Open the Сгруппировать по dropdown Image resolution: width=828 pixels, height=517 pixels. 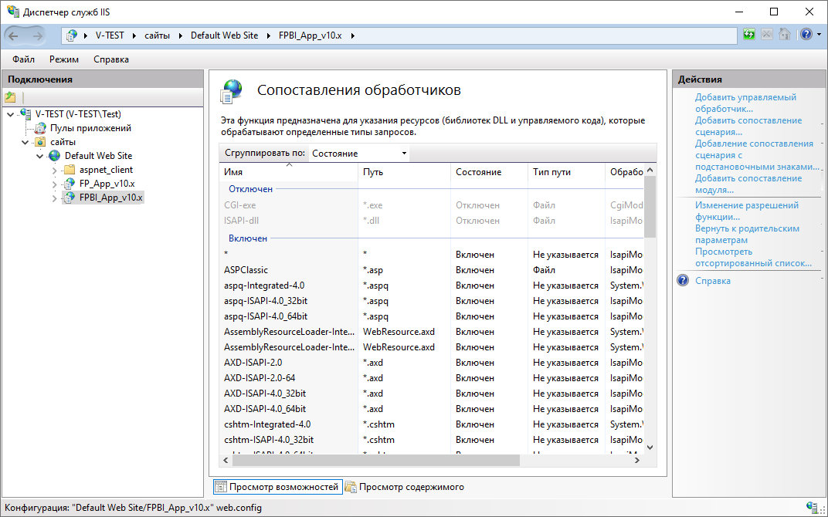[x=359, y=154]
